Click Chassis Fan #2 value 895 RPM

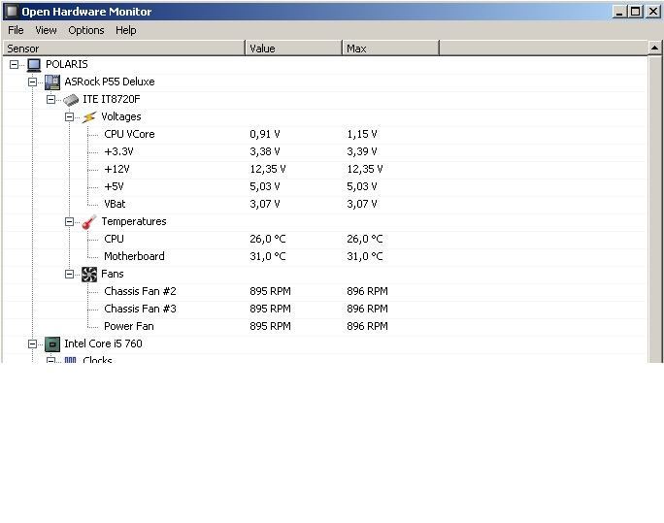pyautogui.click(x=270, y=291)
